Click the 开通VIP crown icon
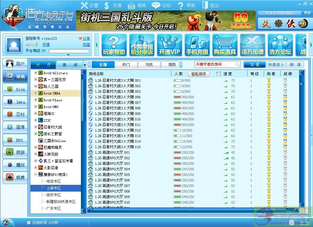This screenshot has height=227, width=313. (169, 45)
